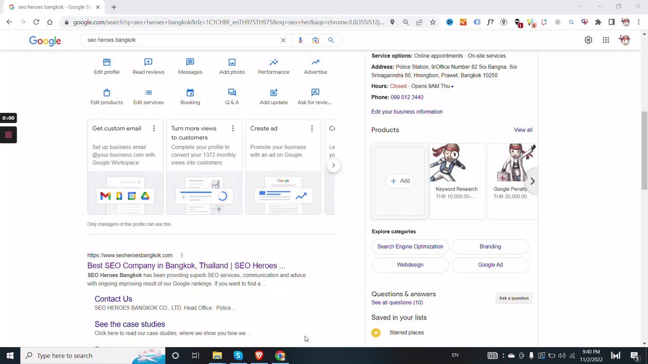Clear the search query with X
Viewport: 648px width, 364px height.
click(x=283, y=40)
